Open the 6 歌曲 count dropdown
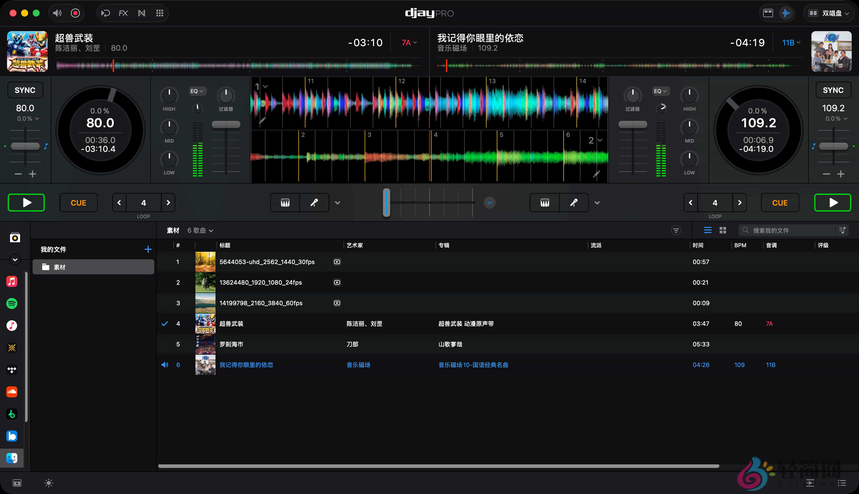Image resolution: width=859 pixels, height=494 pixels. pos(200,230)
